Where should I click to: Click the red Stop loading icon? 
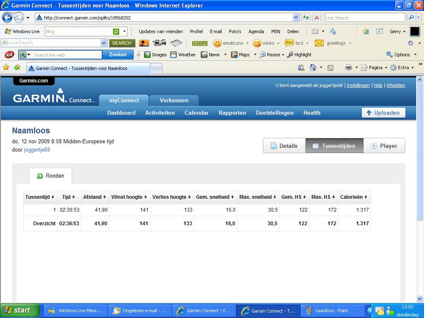[x=317, y=18]
